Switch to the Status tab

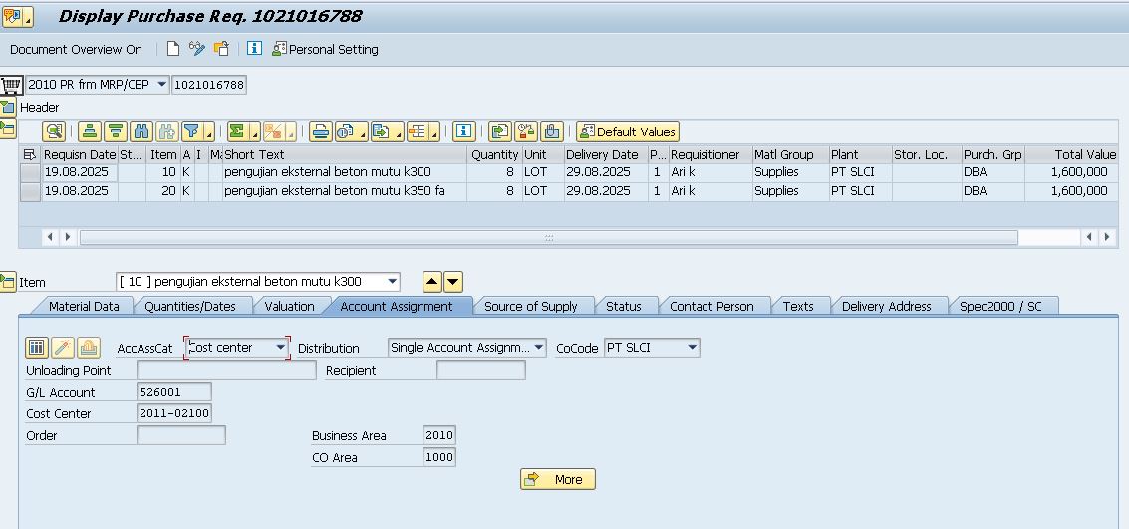tap(624, 306)
